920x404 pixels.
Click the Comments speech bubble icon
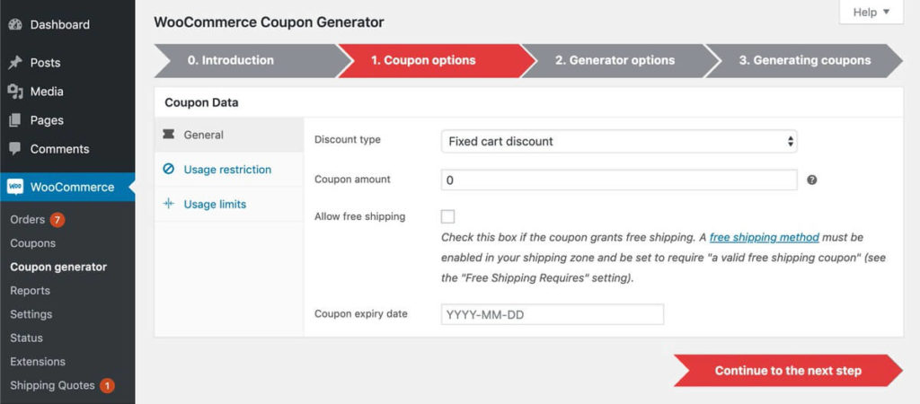tap(15, 149)
